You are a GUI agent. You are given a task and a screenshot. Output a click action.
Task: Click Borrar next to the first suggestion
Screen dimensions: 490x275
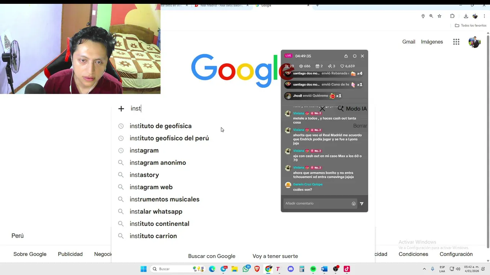(360, 126)
